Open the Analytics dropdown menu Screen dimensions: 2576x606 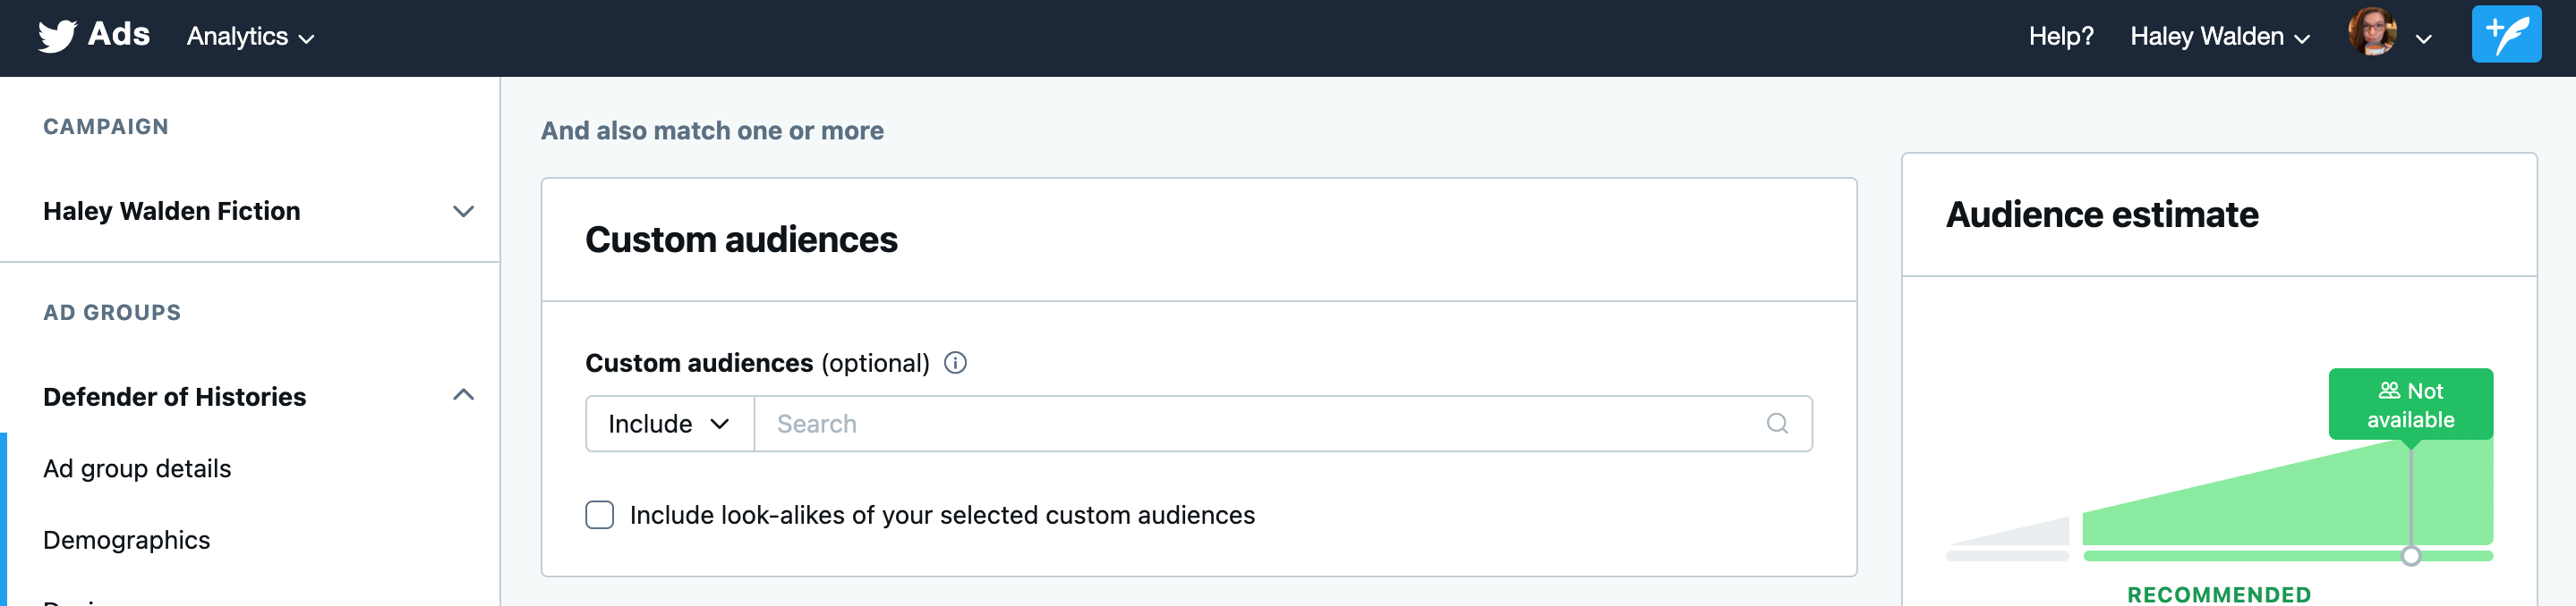click(x=250, y=37)
